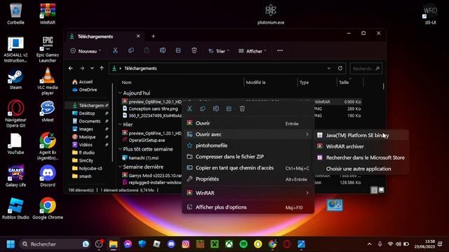Click the Delete trash icon in Explorer toolbar

[194, 50]
